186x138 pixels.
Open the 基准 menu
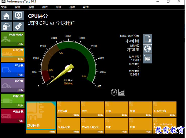click(72, 7)
